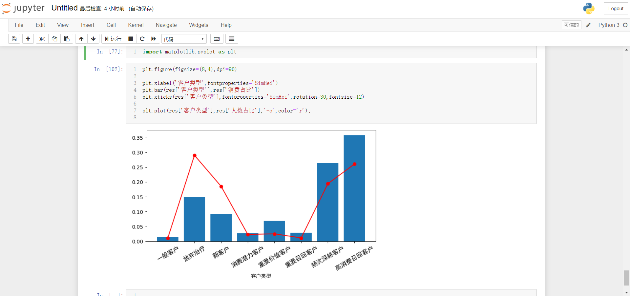Cut selected cells with scissors icon
This screenshot has height=296, width=630.
[42, 39]
